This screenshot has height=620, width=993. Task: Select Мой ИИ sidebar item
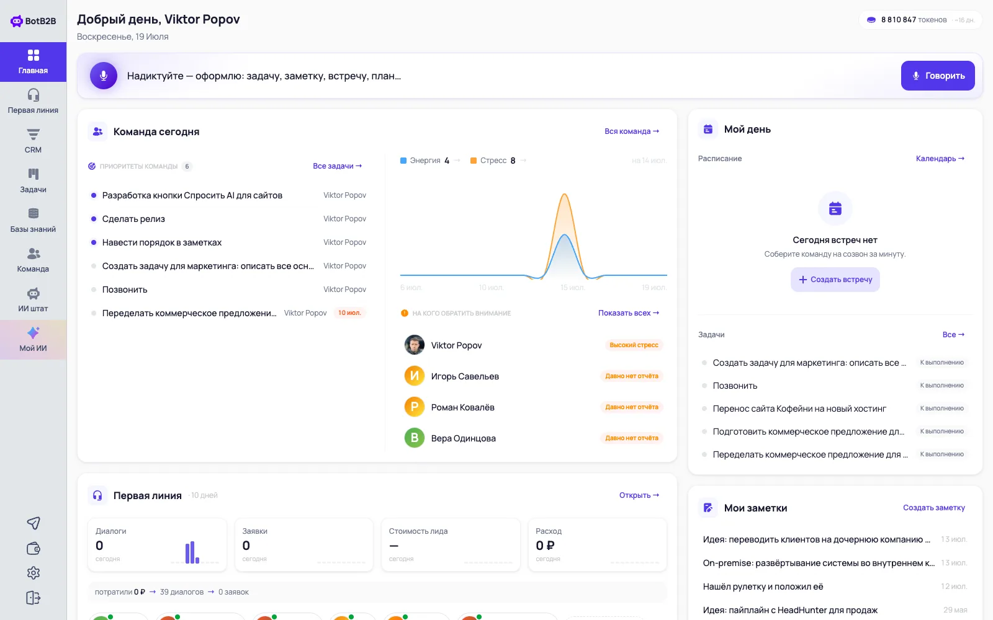tap(33, 339)
